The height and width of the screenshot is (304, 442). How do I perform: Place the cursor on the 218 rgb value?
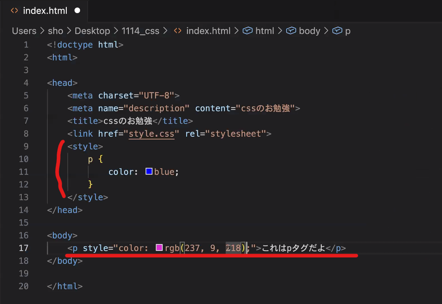[x=234, y=248]
